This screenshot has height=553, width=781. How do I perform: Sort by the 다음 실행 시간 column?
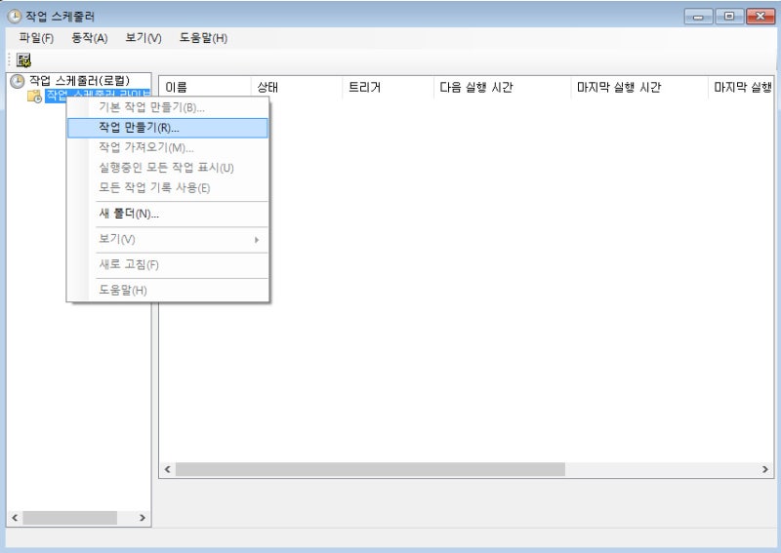[502, 88]
